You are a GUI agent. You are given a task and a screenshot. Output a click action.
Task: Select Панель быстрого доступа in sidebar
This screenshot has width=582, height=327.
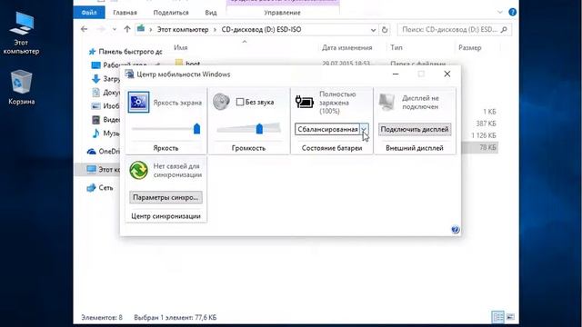click(125, 52)
